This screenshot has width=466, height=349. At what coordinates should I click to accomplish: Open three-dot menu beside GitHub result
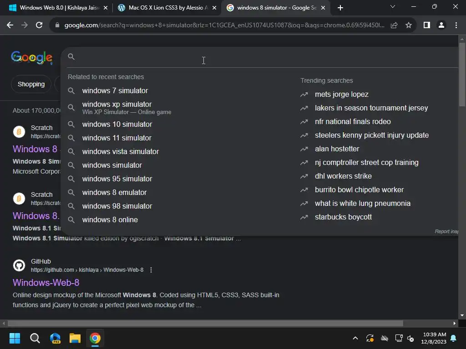[x=151, y=270]
